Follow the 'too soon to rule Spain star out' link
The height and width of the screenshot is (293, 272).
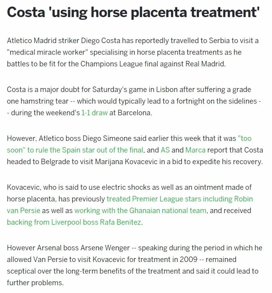point(75,150)
